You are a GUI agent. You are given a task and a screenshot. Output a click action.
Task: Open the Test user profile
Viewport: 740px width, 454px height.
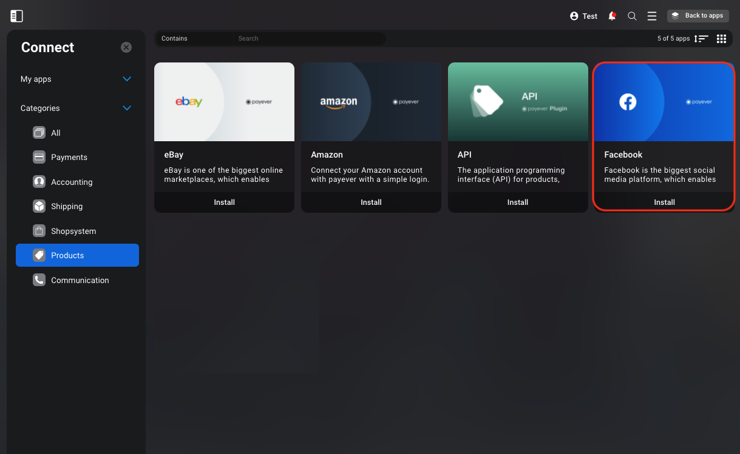[x=583, y=16]
